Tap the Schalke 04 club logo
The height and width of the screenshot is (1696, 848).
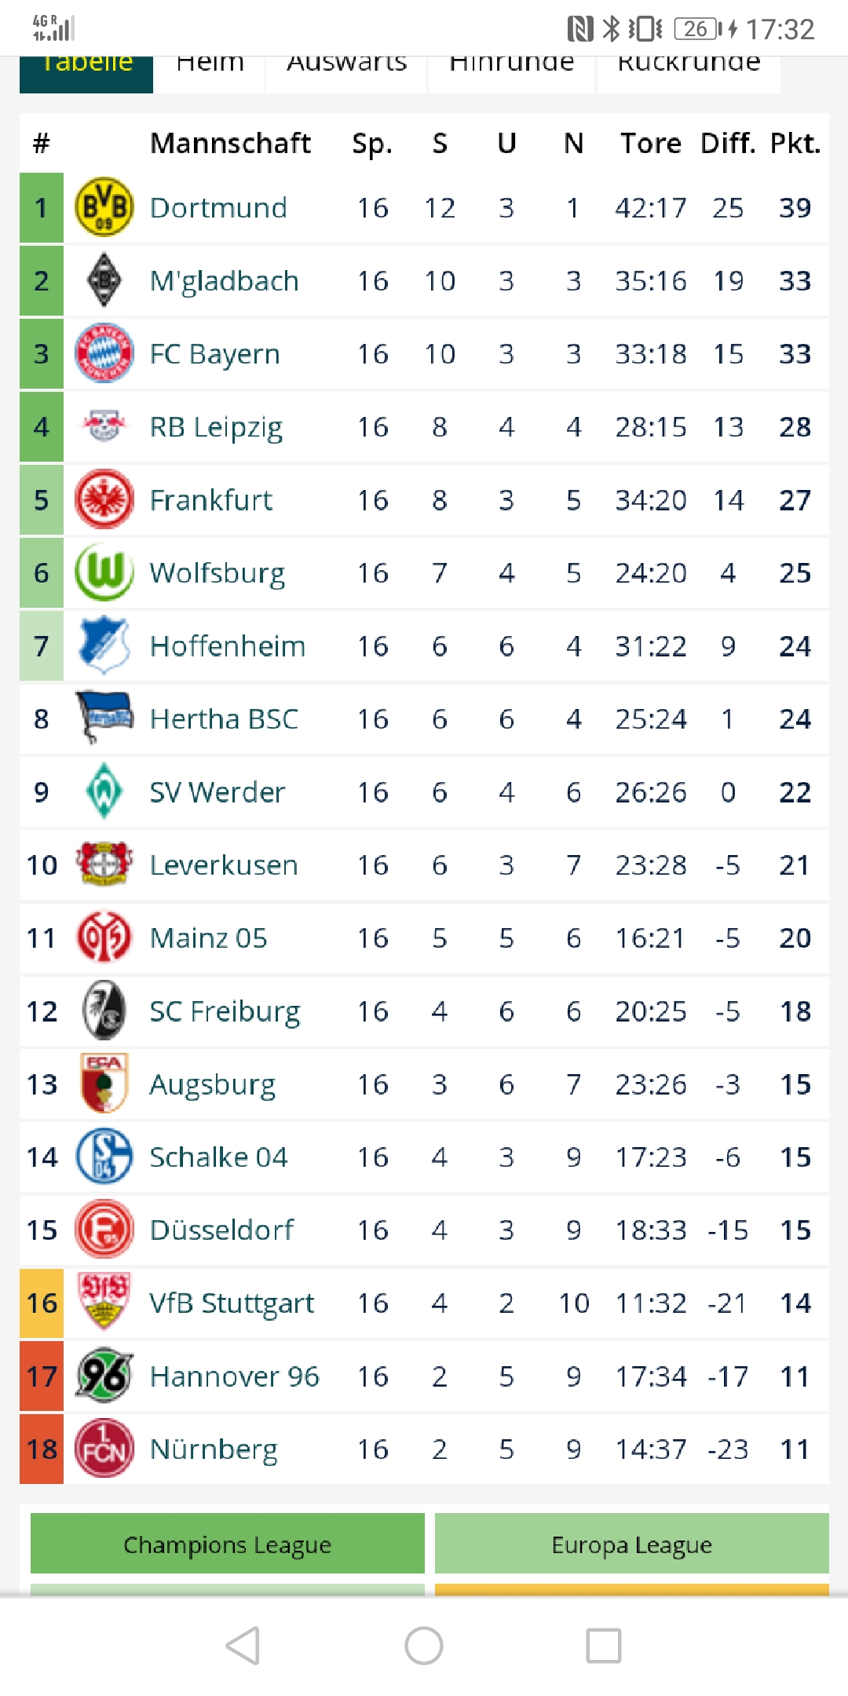coord(104,1157)
